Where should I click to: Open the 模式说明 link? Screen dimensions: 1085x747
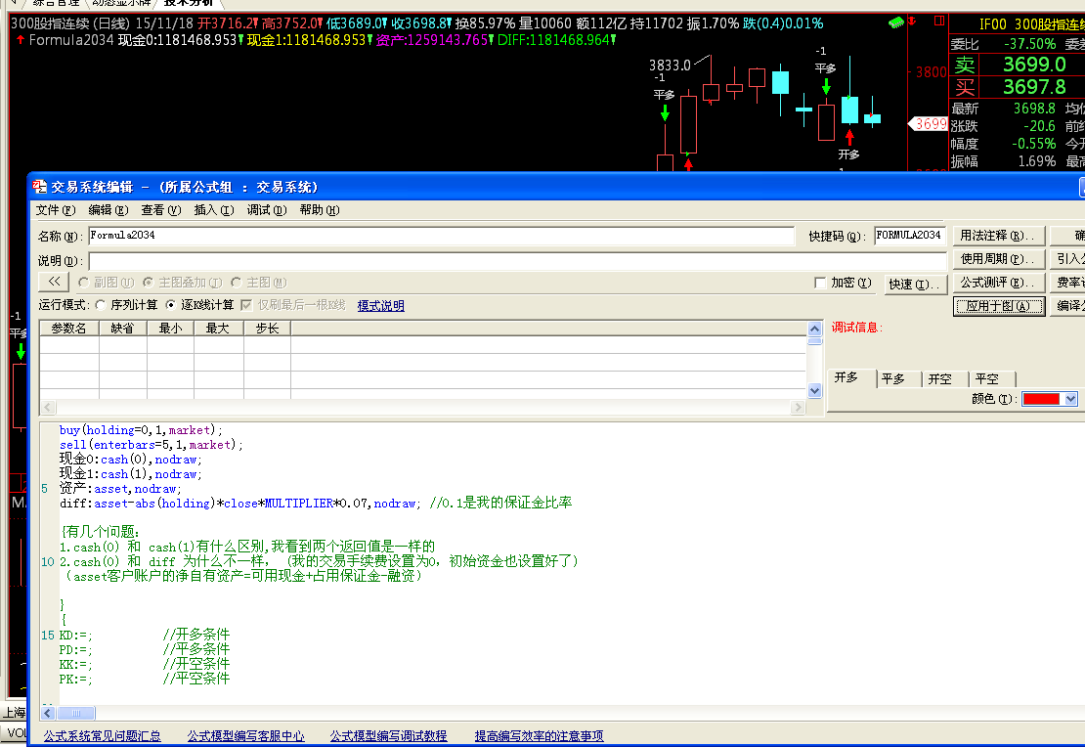click(380, 305)
